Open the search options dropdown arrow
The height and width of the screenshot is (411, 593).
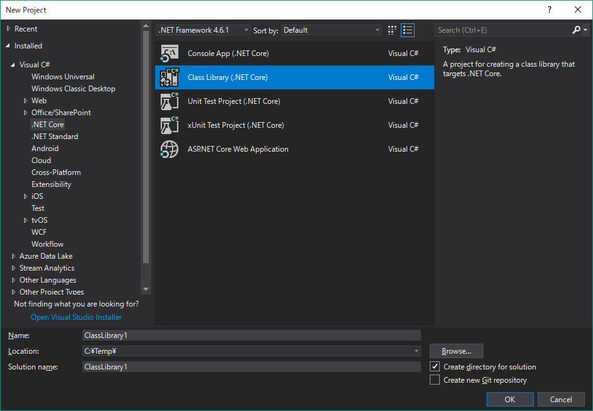[585, 30]
